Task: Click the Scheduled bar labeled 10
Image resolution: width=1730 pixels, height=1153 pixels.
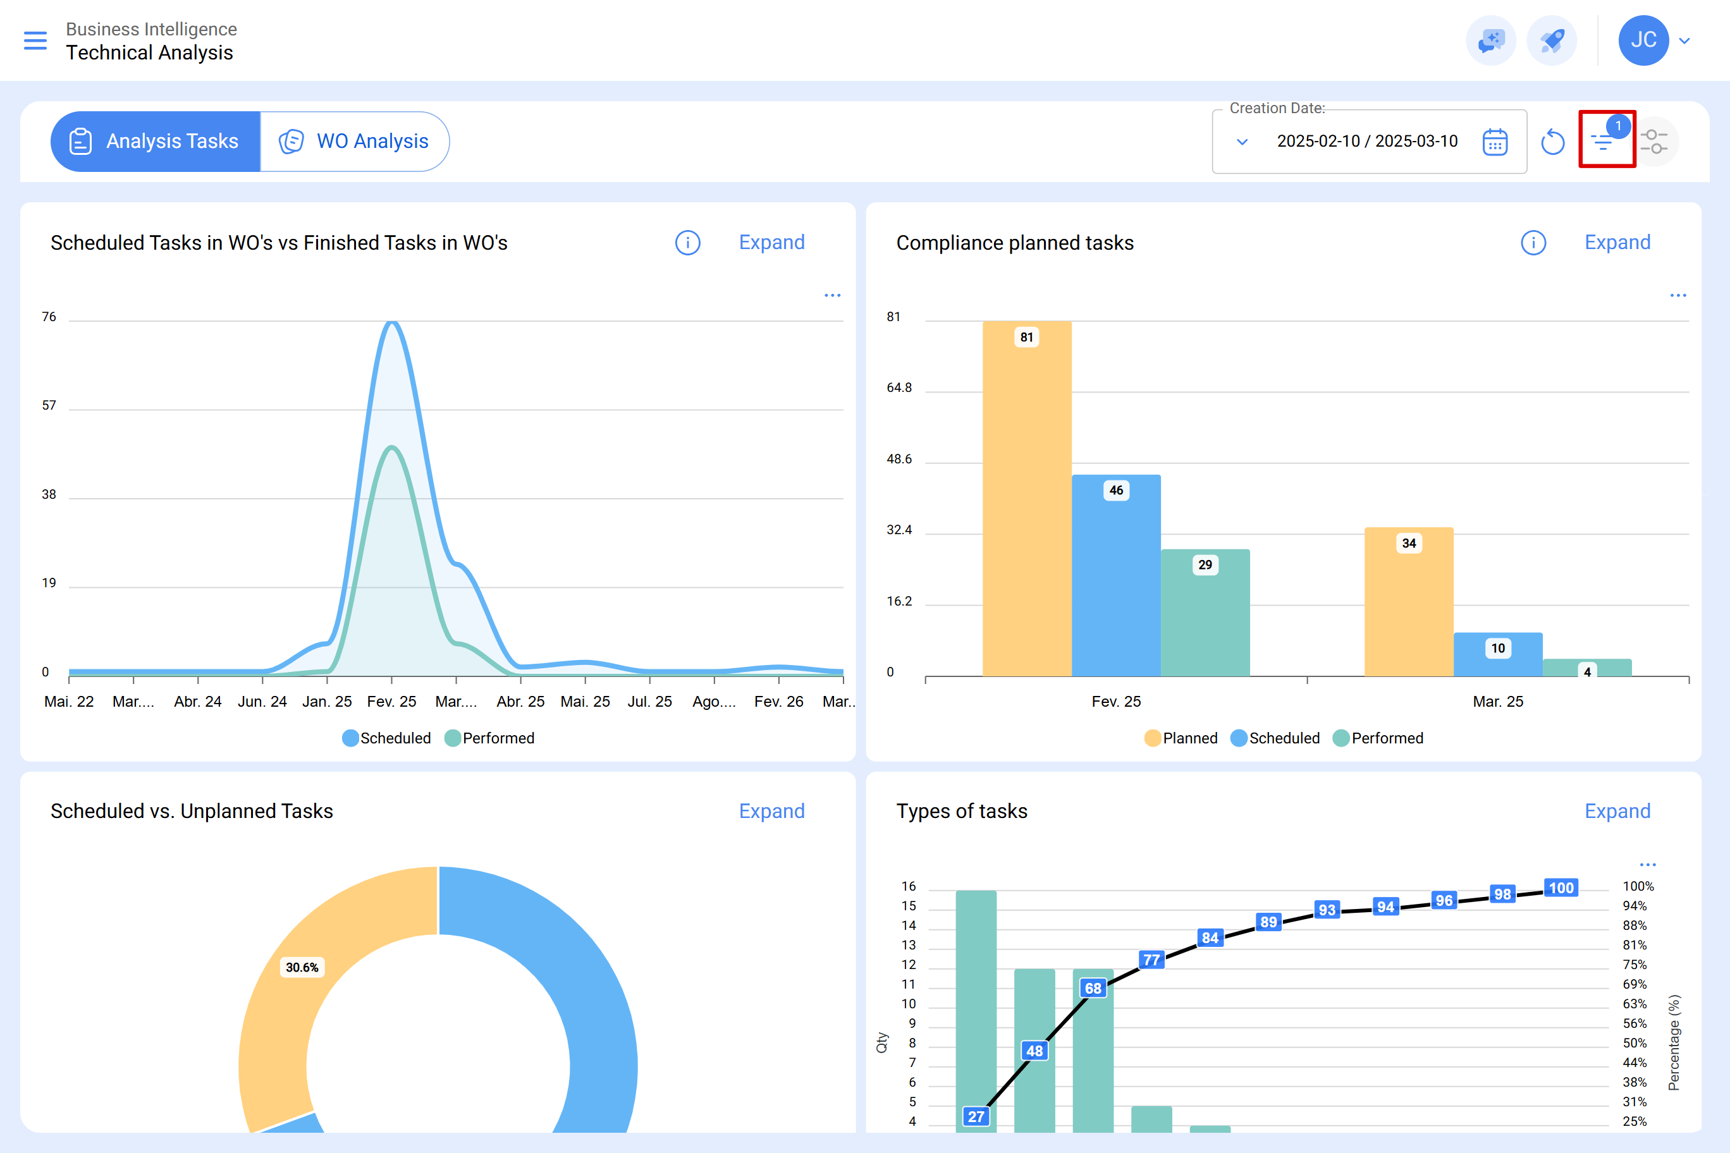Action: (1497, 654)
